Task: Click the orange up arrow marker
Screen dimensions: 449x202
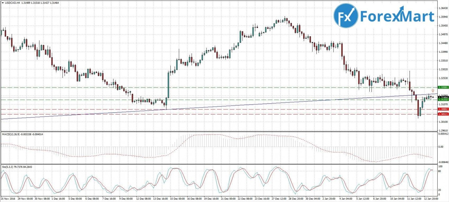Action: (x=433, y=90)
